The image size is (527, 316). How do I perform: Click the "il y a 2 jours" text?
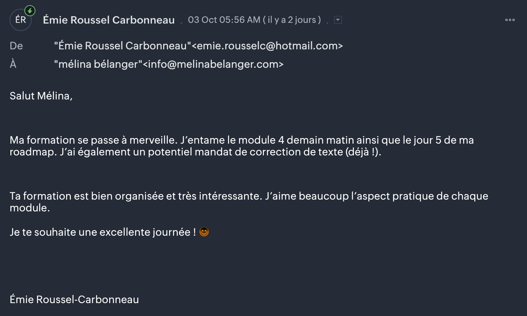292,20
